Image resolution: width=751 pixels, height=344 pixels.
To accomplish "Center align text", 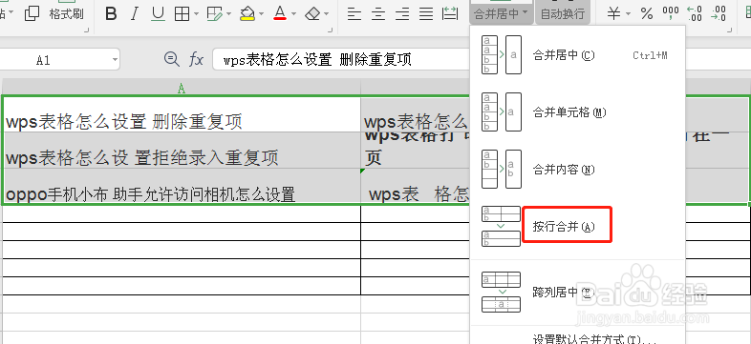I will [x=378, y=14].
